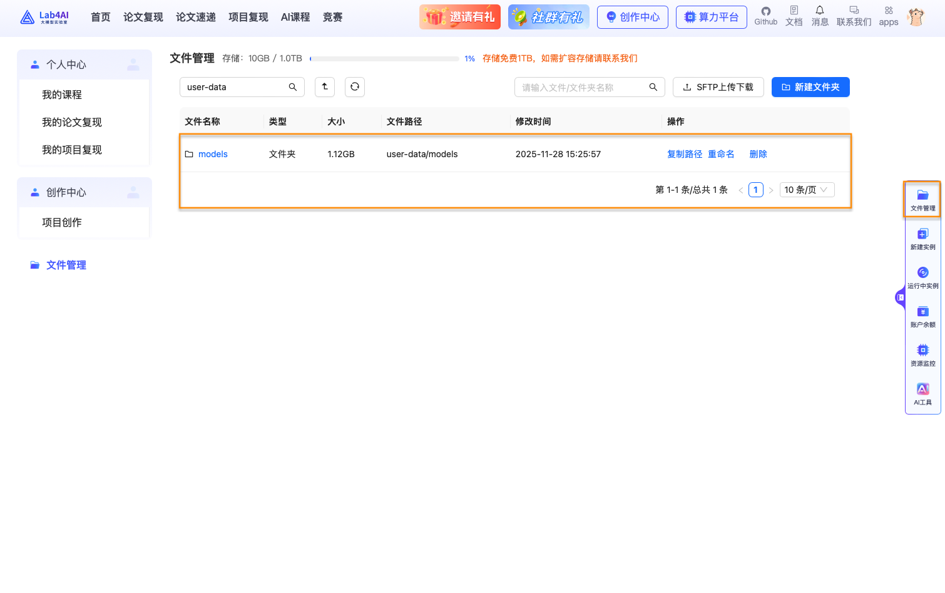Viewport: 945px width, 593px height.
Task: Open 资源监控 from the right sidebar
Action: pos(922,354)
